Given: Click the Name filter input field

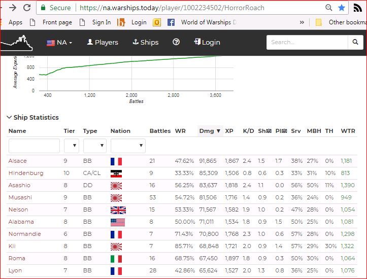Looking at the screenshot, I should [34, 146].
